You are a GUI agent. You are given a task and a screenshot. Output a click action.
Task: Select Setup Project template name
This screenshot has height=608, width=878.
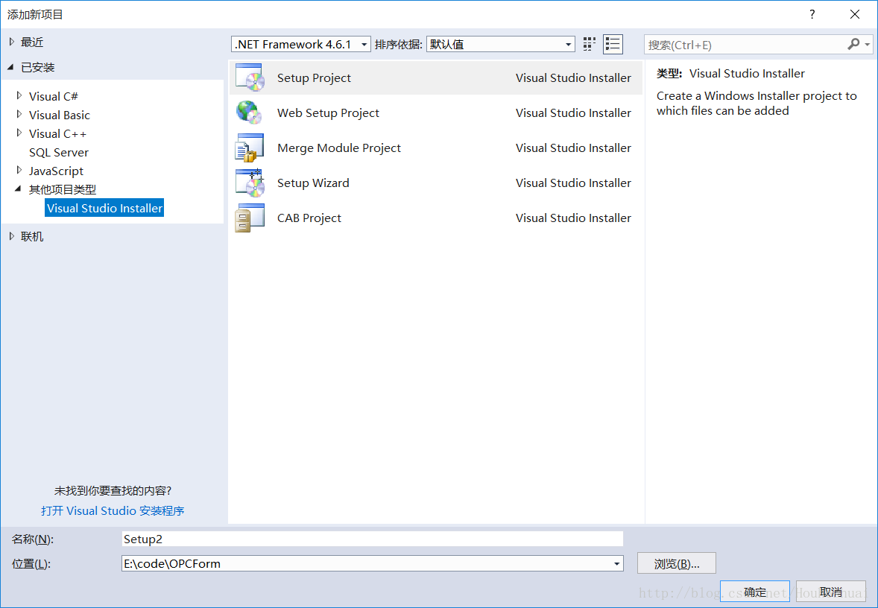pyautogui.click(x=314, y=77)
